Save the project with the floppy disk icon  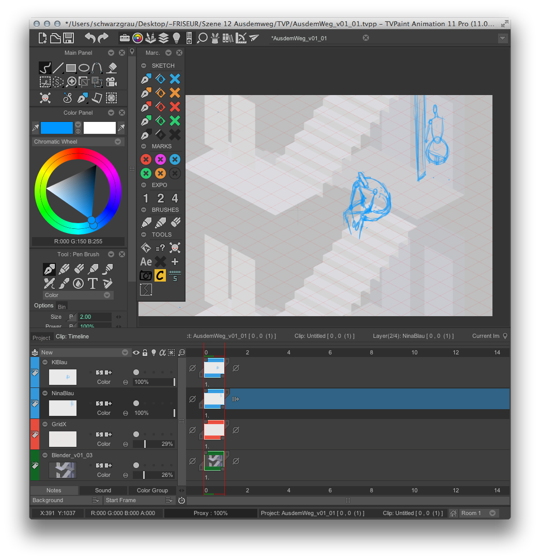[68, 38]
